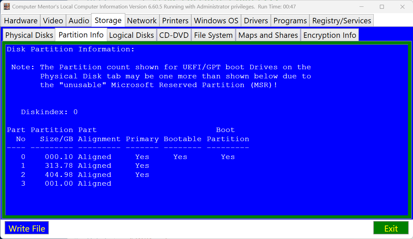This screenshot has height=239, width=413.
Task: View the File System tab
Action: click(x=213, y=35)
